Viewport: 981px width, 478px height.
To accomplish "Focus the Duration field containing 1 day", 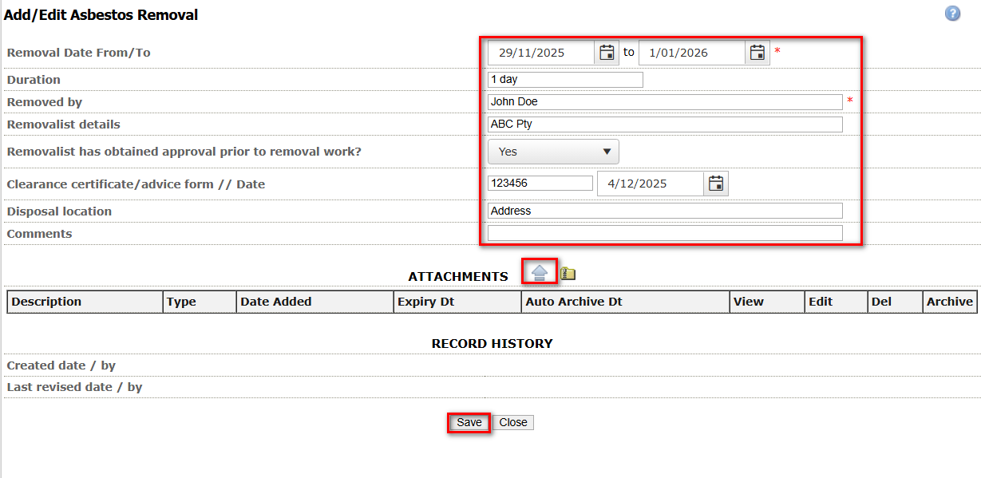I will click(565, 80).
